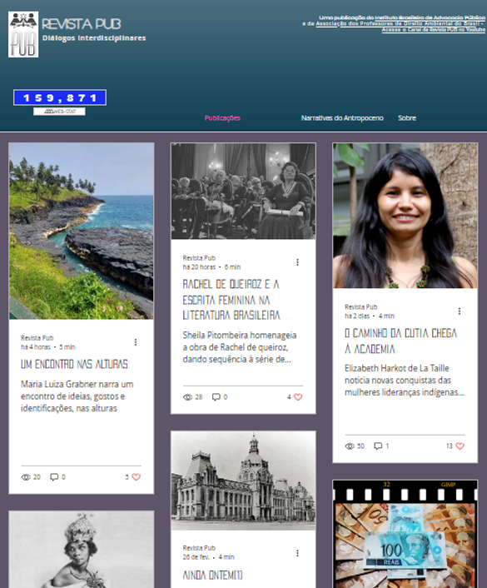Open Narrativas do Antropoceno menu item
Viewport: 487px width, 588px height.
click(x=342, y=117)
